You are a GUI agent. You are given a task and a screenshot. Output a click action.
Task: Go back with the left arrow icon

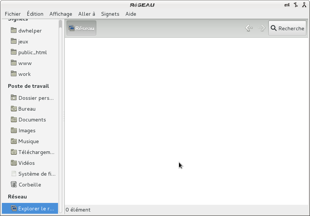(x=249, y=28)
